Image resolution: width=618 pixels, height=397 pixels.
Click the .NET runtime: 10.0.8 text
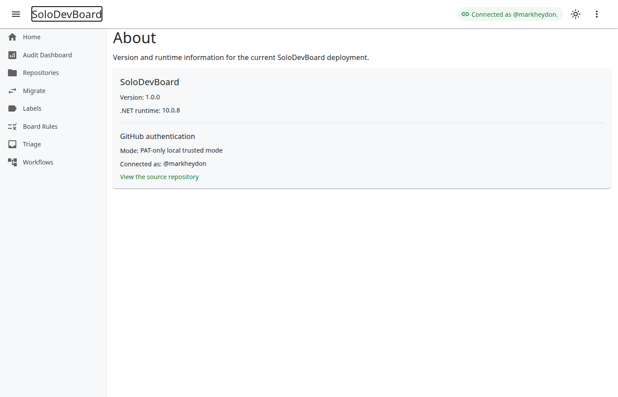150,111
